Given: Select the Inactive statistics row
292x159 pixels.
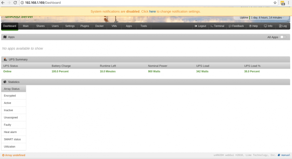Looking at the screenshot, I should coord(14,110).
